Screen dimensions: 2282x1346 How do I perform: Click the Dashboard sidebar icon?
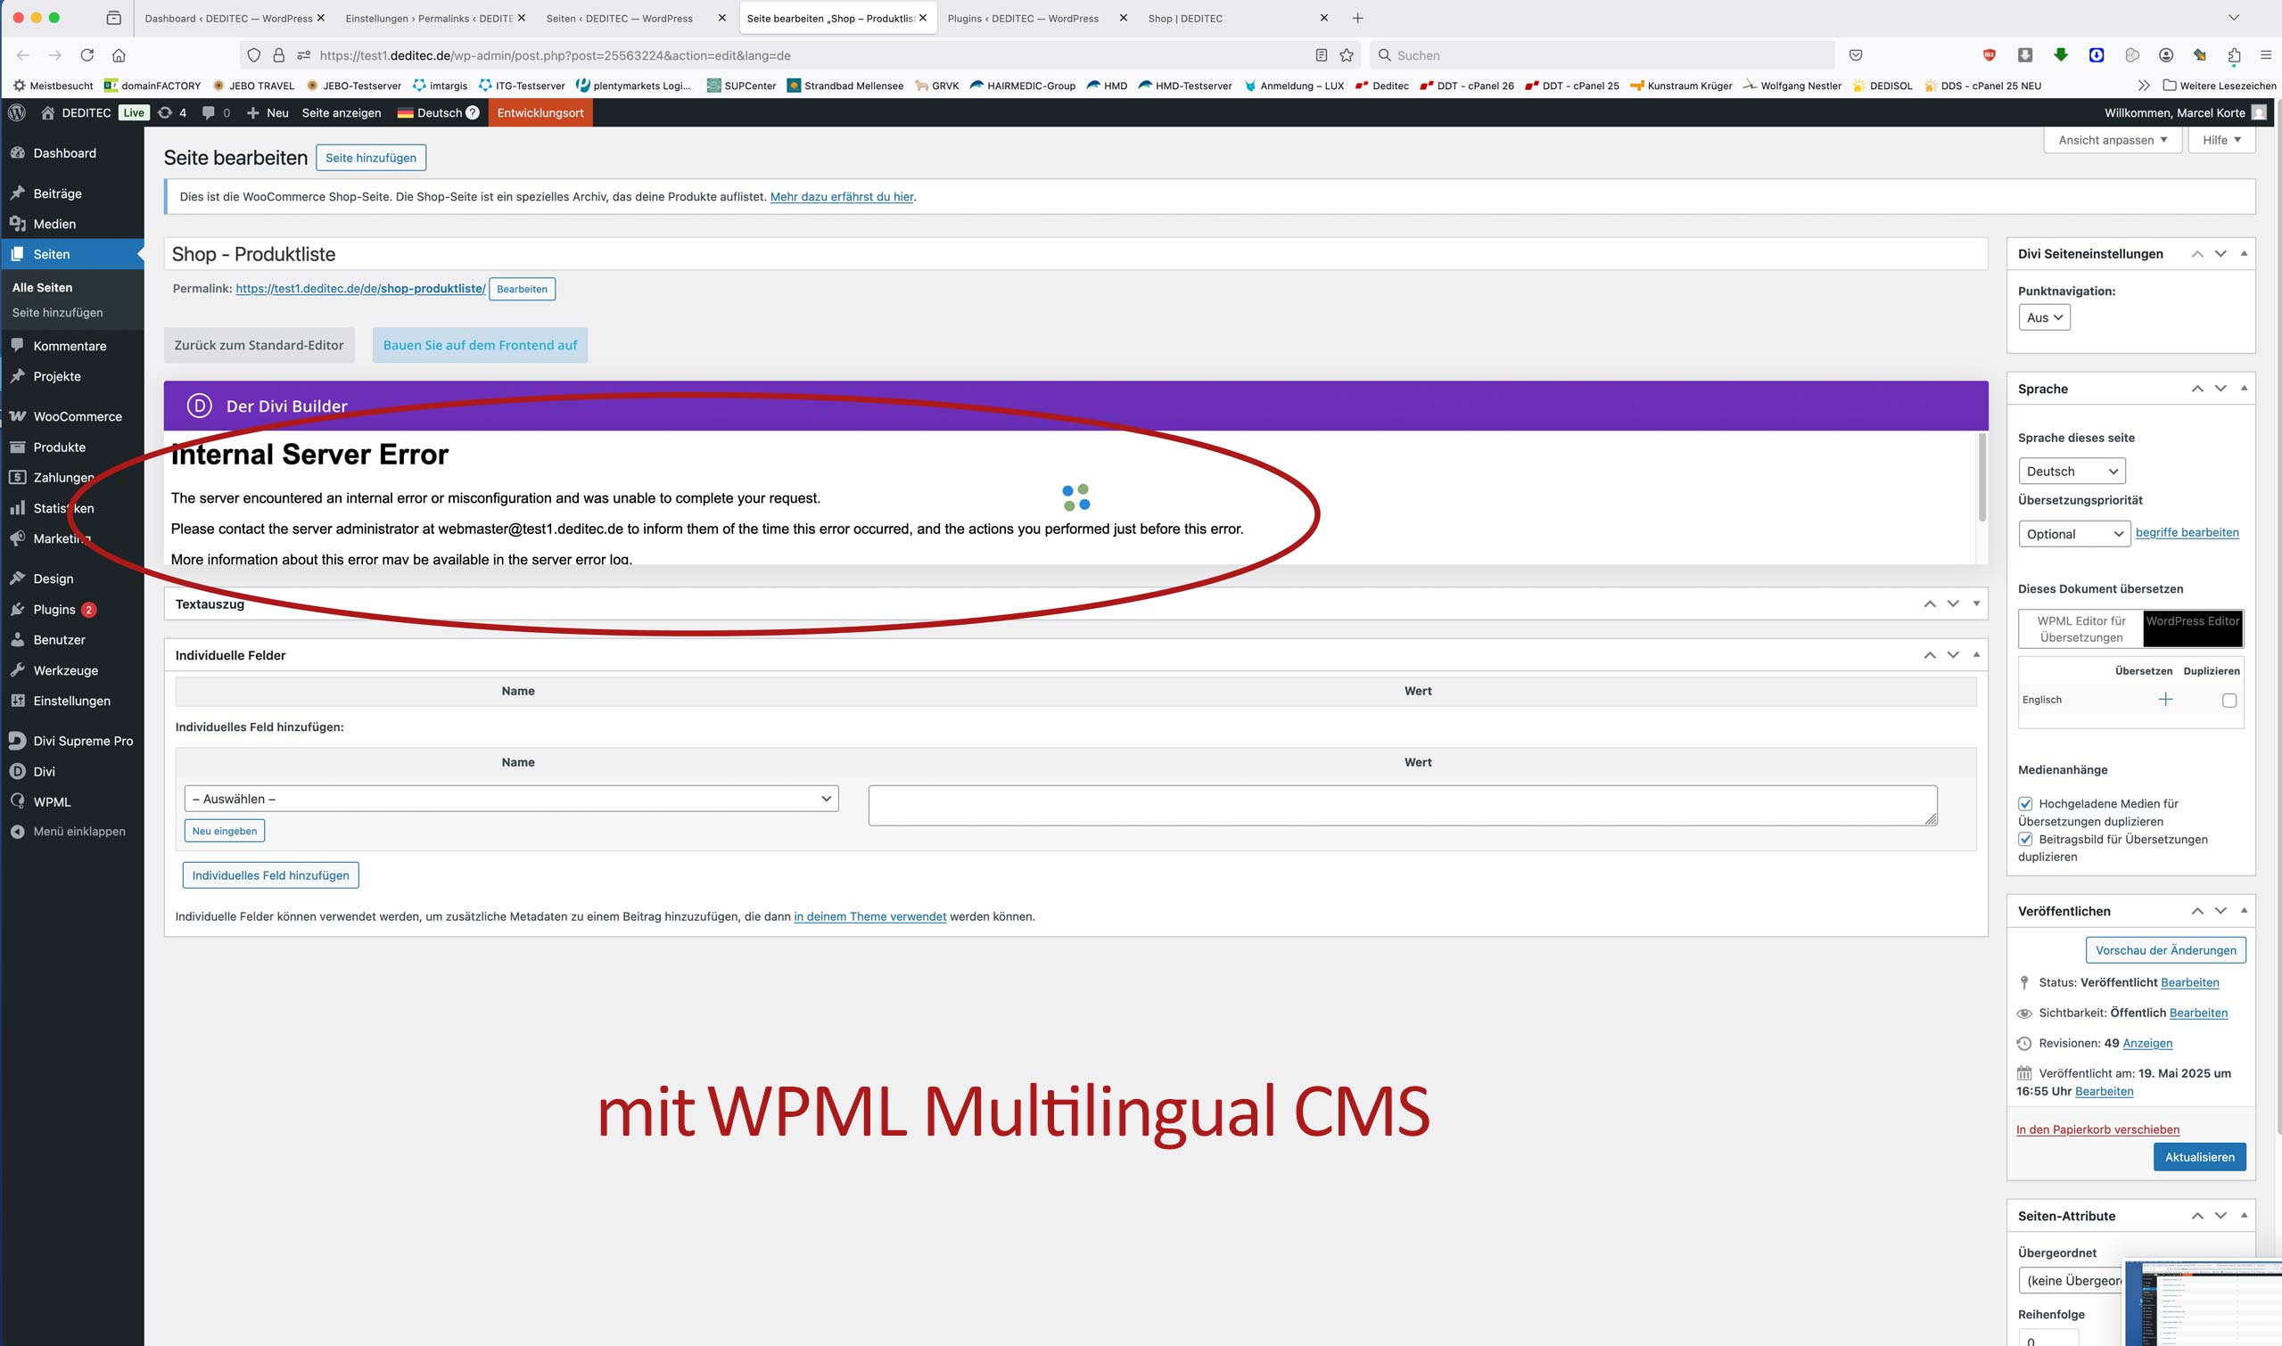17,152
